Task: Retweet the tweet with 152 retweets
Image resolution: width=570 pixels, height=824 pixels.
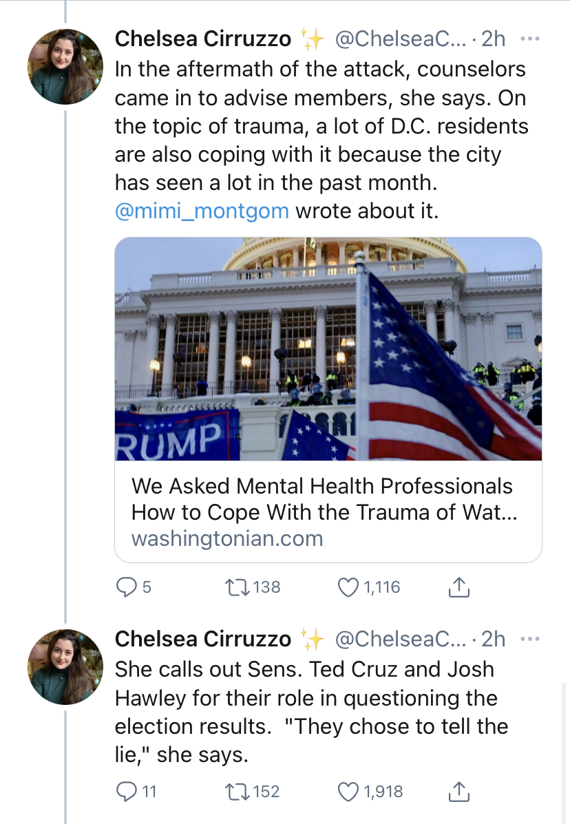Action: pyautogui.click(x=237, y=791)
